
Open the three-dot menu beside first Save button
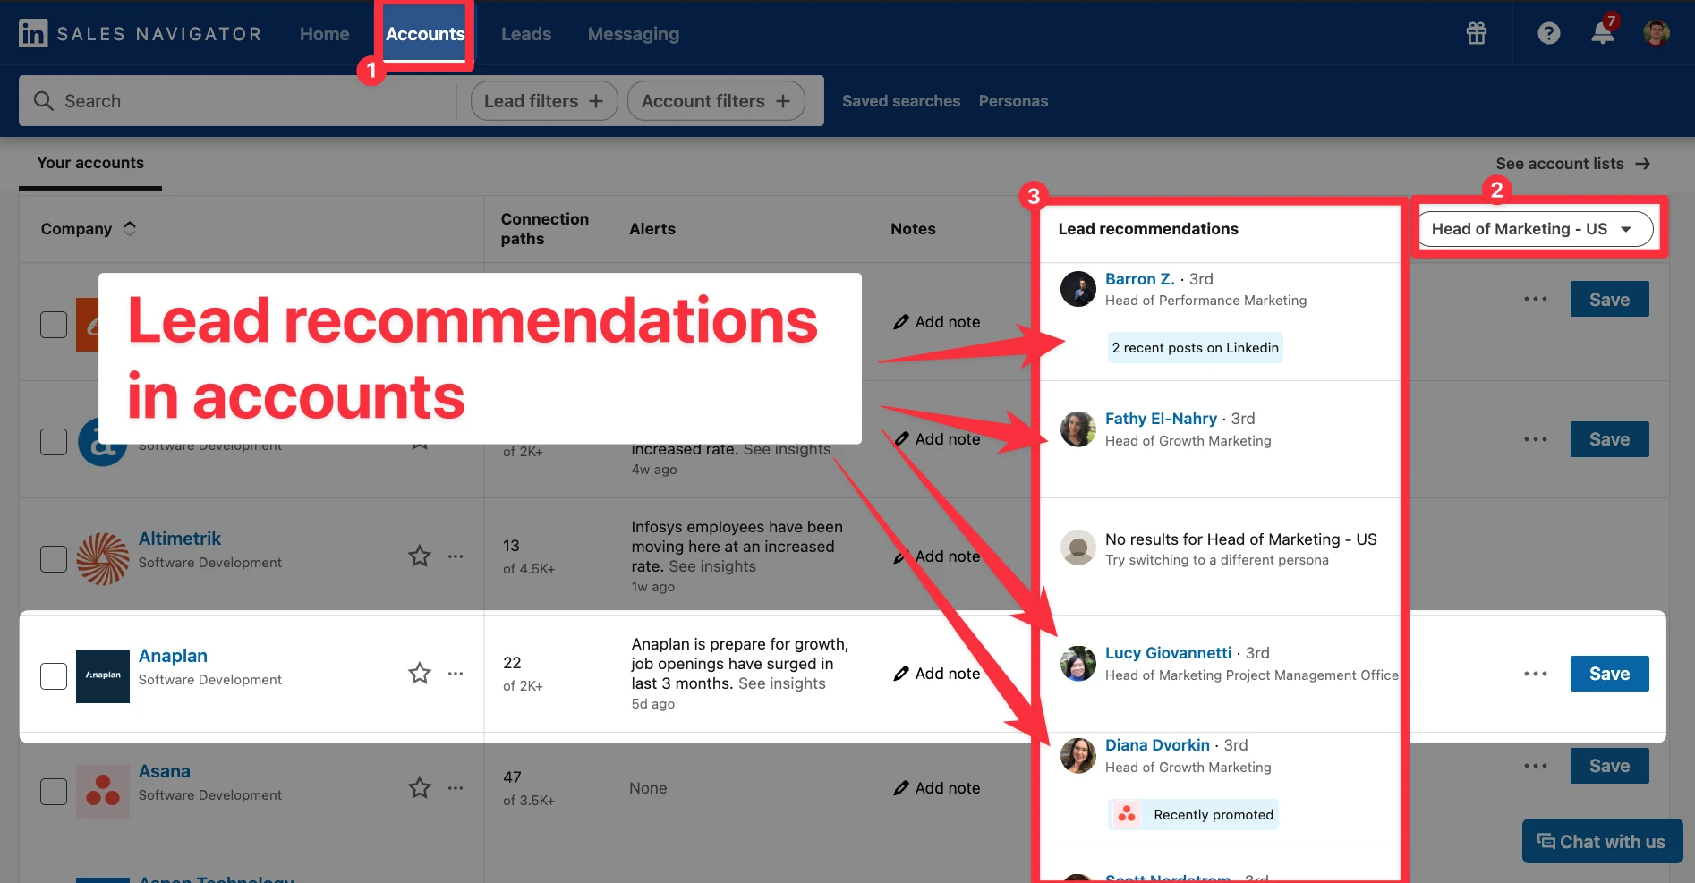(x=1536, y=299)
